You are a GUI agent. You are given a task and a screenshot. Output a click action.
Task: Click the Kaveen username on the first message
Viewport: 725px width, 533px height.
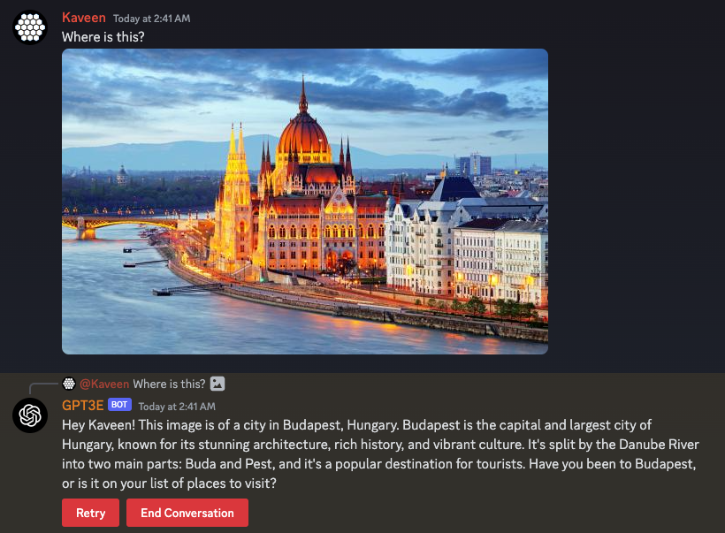[x=84, y=18]
